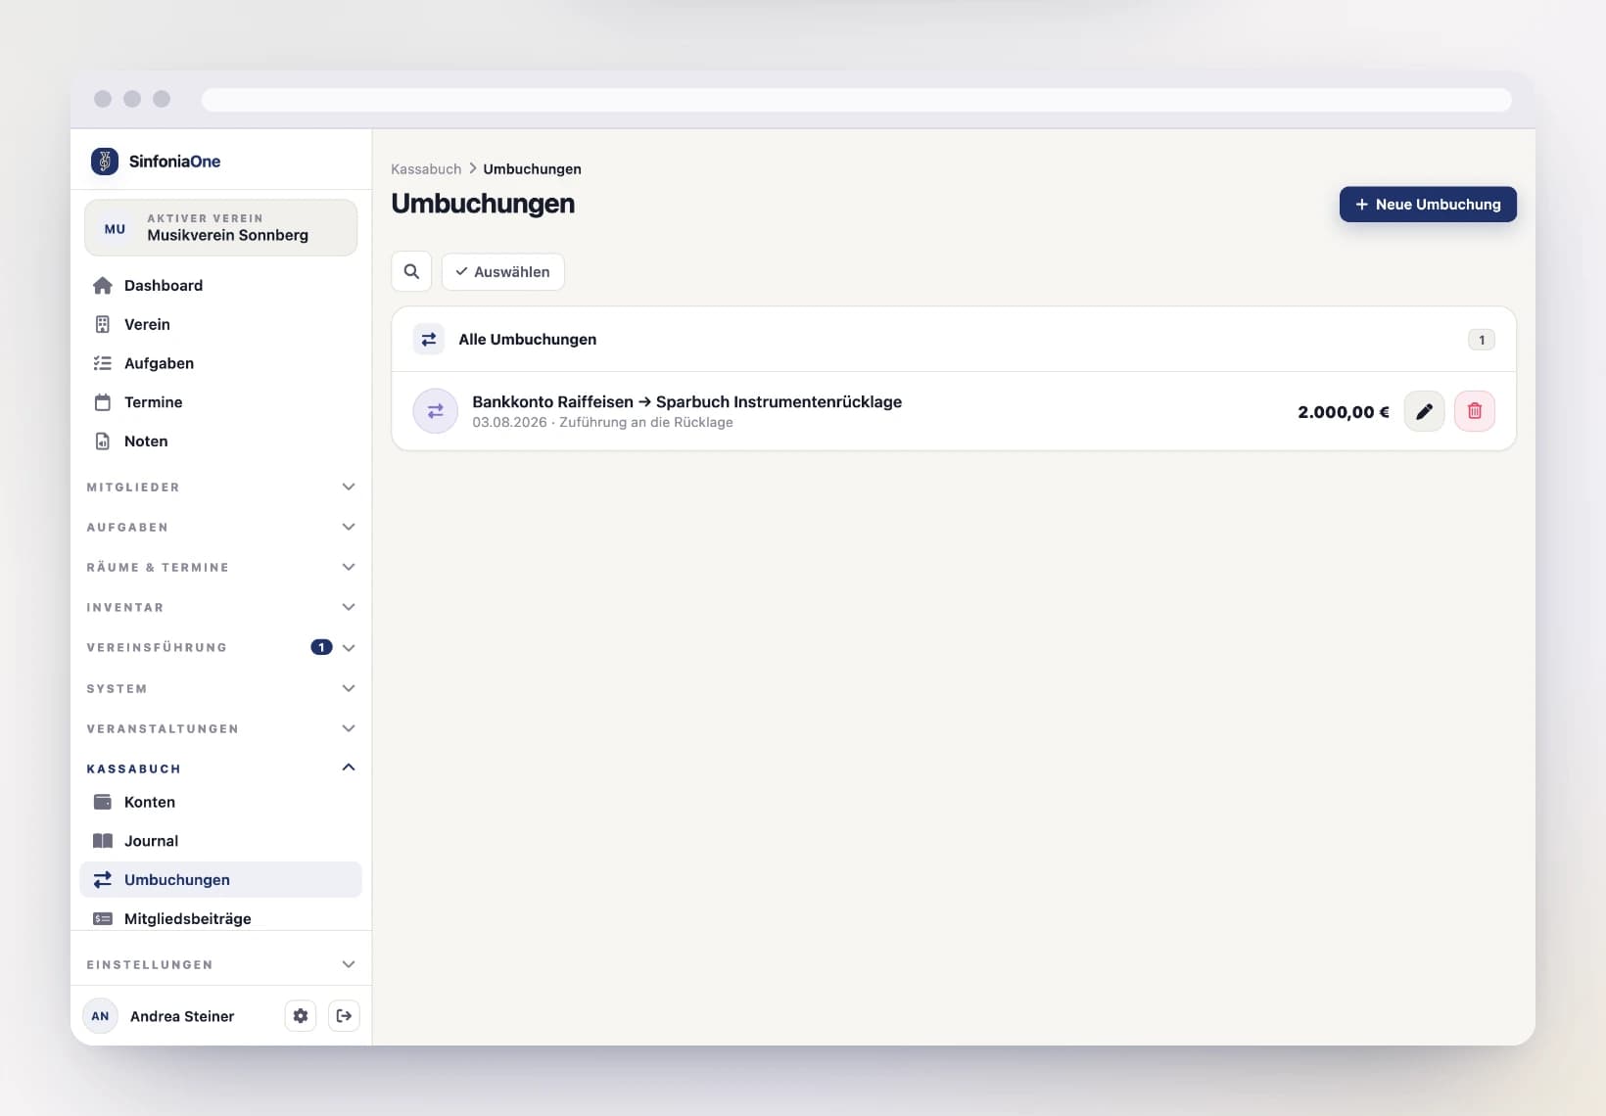1606x1116 pixels.
Task: Expand the Veranstaltungen section
Action: click(221, 728)
